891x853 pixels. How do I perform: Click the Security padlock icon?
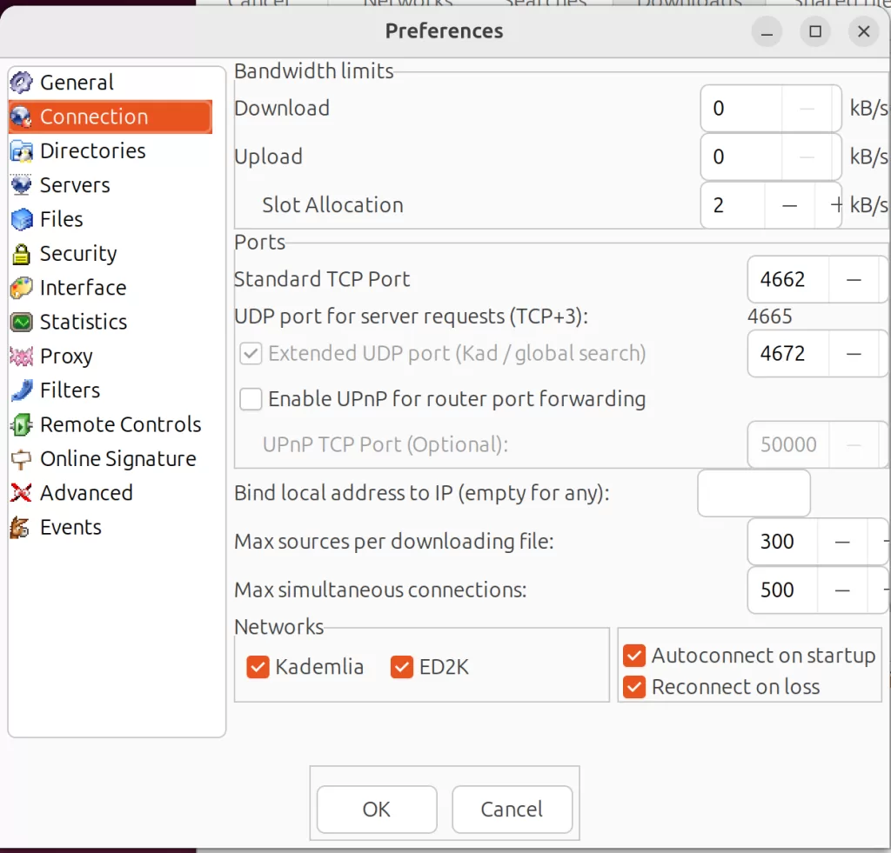[x=22, y=254]
